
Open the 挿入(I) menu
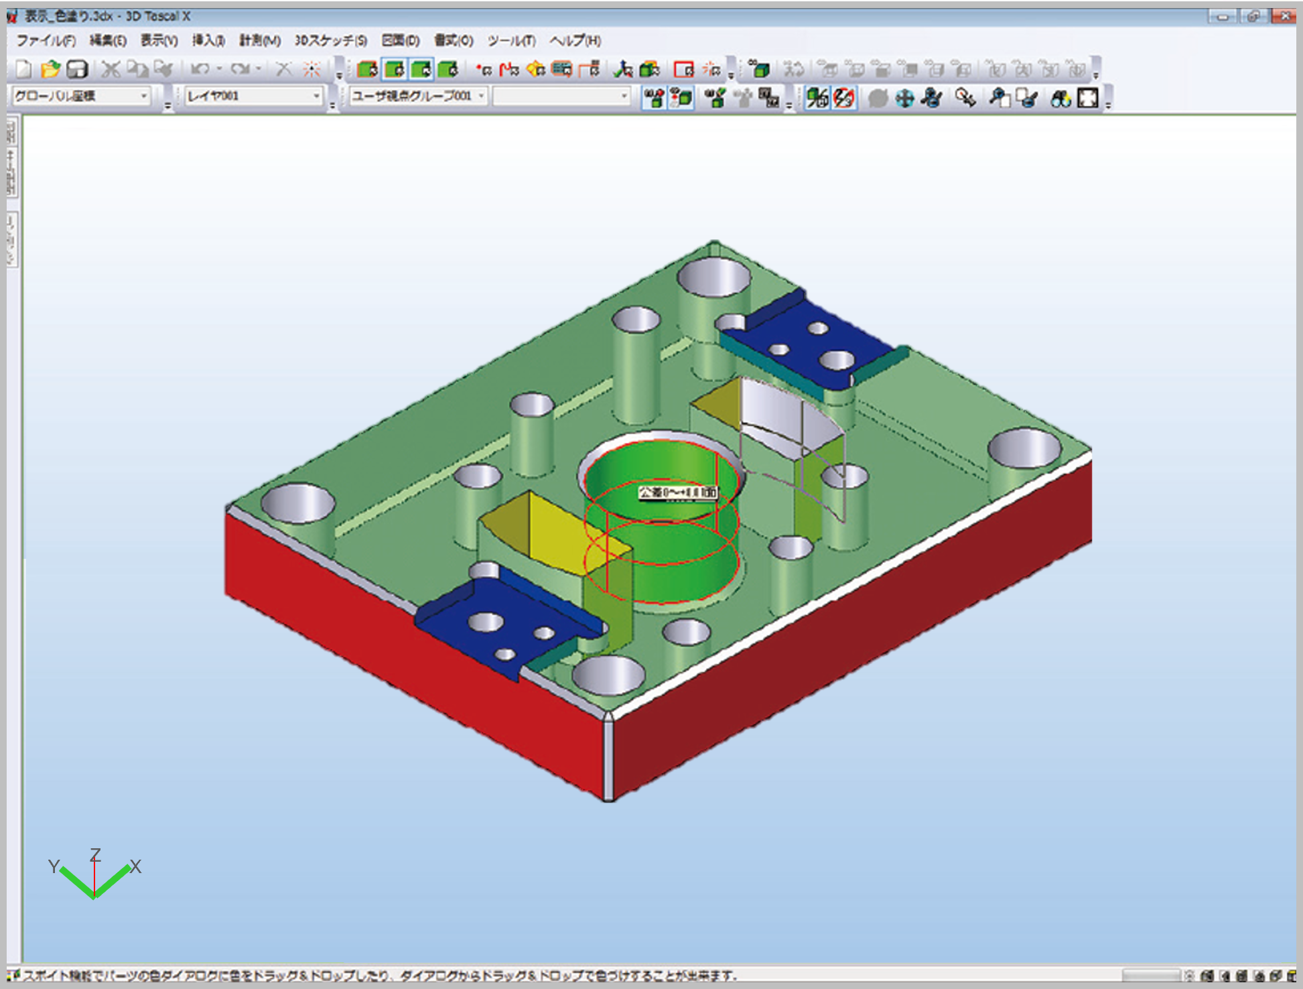point(208,41)
